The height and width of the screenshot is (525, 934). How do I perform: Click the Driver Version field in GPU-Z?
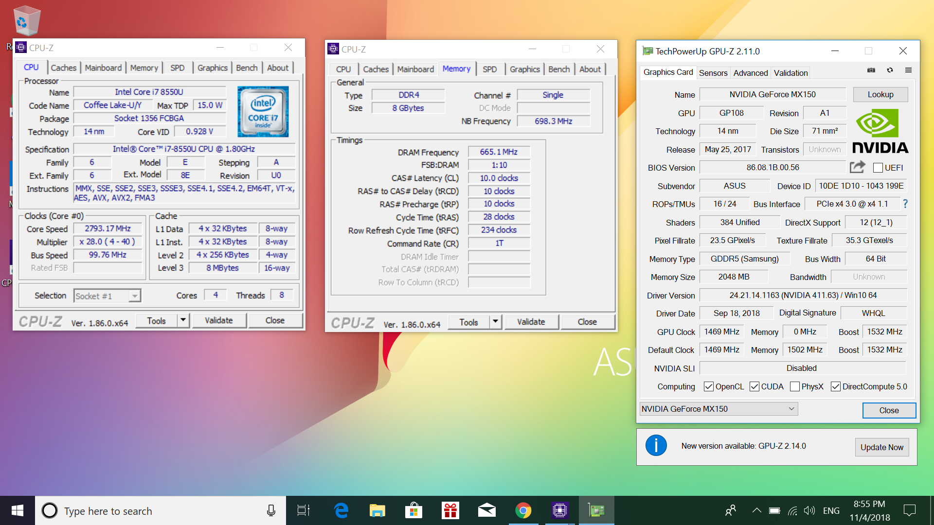click(x=803, y=295)
